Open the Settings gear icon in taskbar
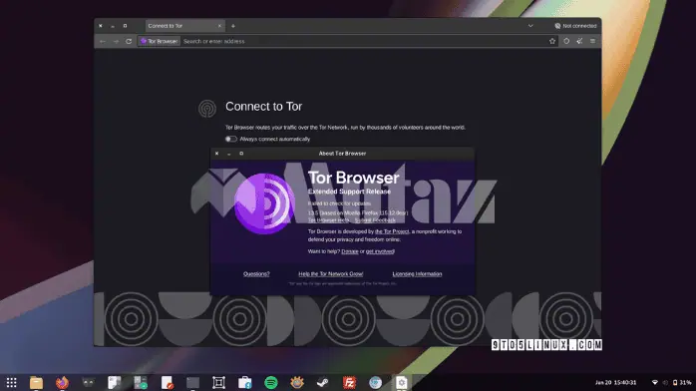The image size is (696, 391). 401,382
